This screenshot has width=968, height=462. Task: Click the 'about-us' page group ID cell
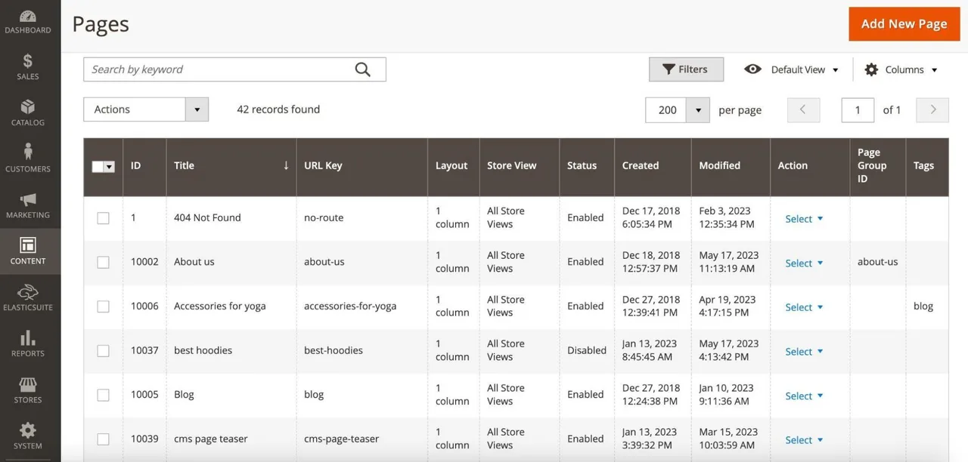click(877, 262)
